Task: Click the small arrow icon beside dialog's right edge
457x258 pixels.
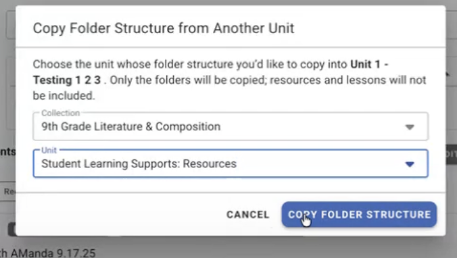Action: click(x=448, y=74)
